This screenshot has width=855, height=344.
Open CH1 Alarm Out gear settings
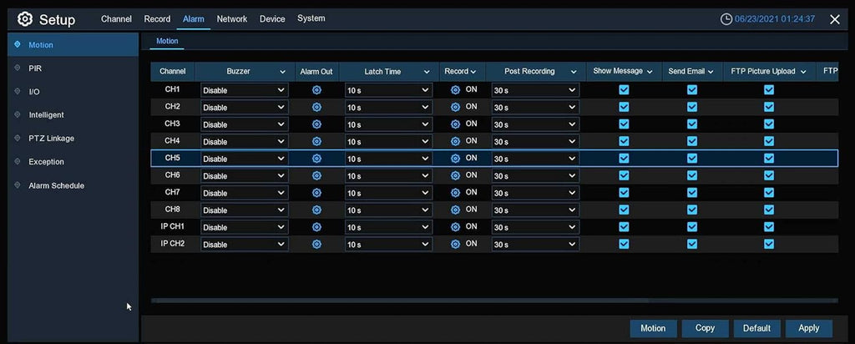[316, 90]
